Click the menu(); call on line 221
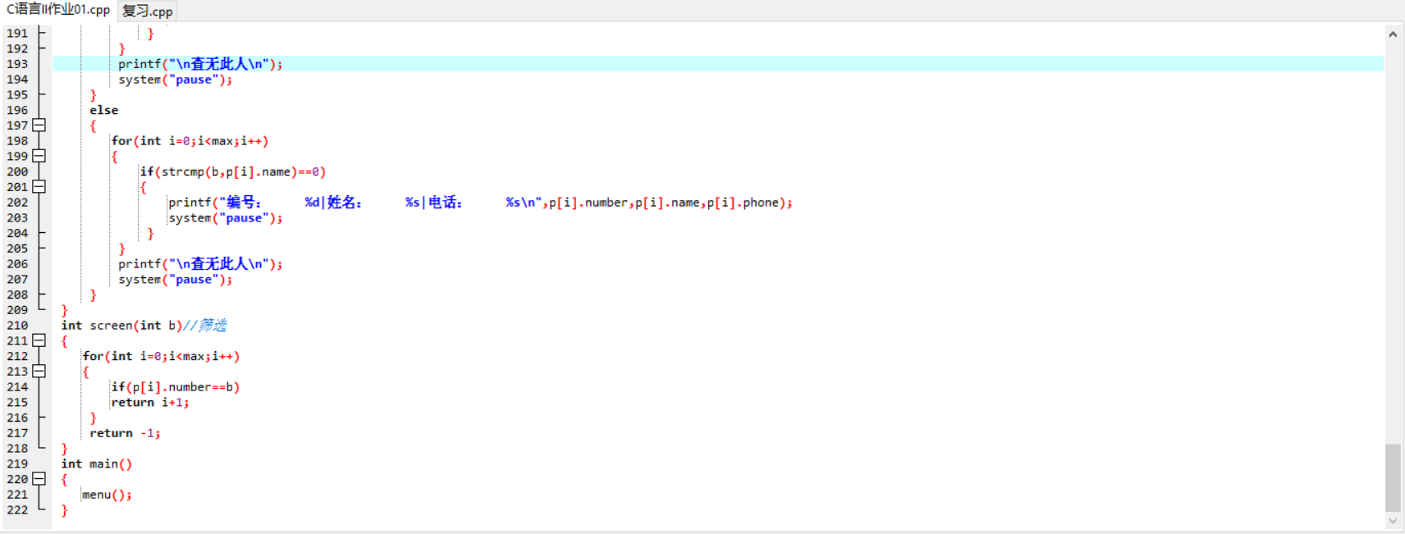The width and height of the screenshot is (1405, 534). pyautogui.click(x=107, y=495)
